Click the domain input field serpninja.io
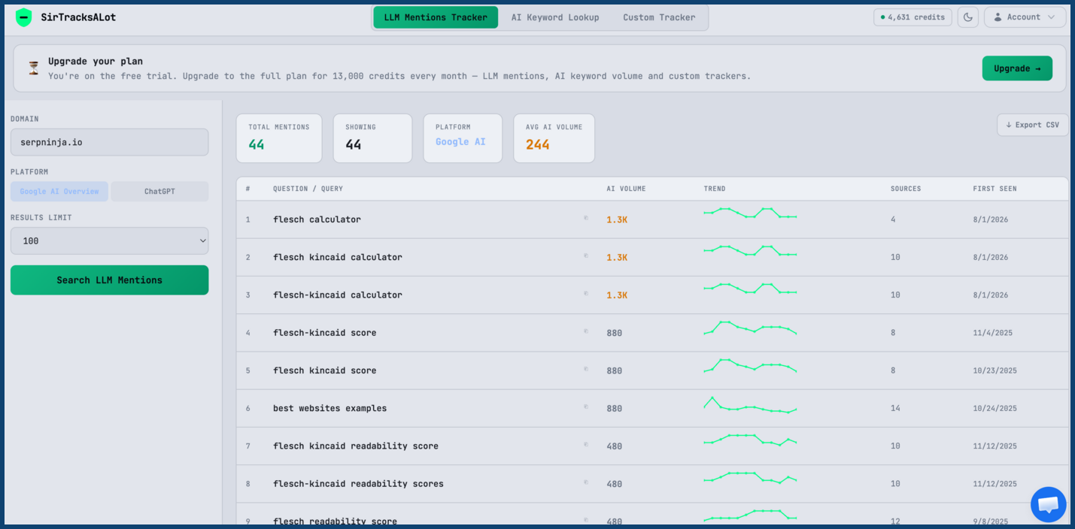Screen dimensions: 1075x529 pos(109,142)
